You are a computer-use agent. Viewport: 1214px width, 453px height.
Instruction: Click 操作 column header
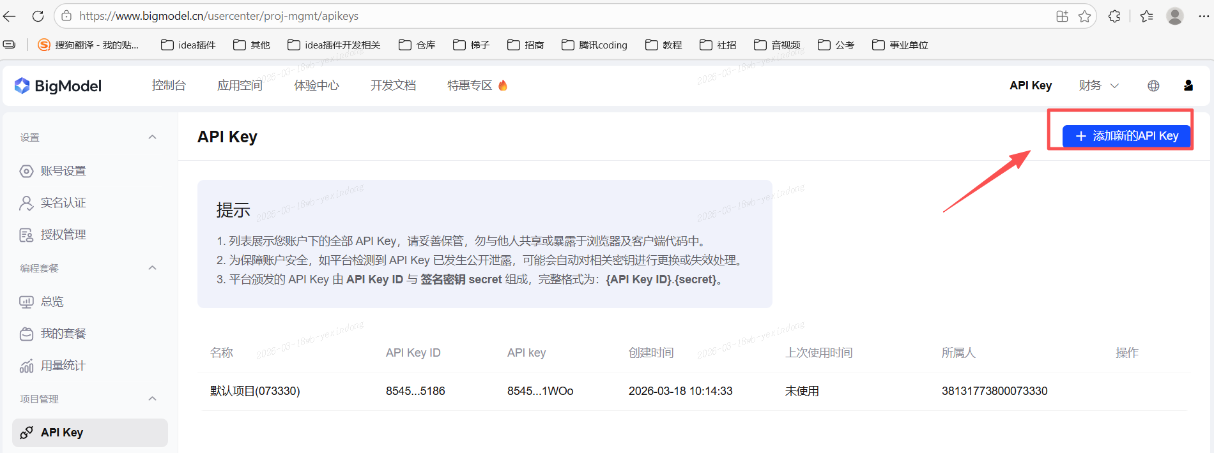pos(1127,353)
